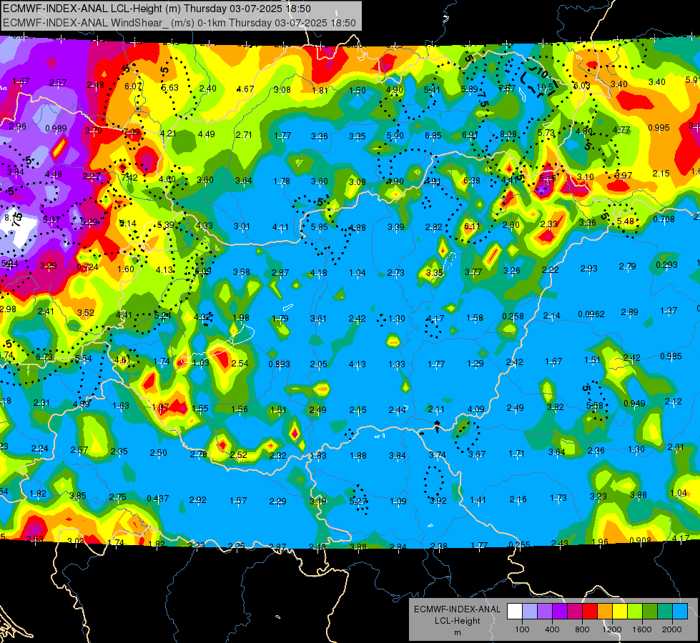The image size is (700, 643).
Task: Click the wind shear value 5.27
Action: pos(358,502)
